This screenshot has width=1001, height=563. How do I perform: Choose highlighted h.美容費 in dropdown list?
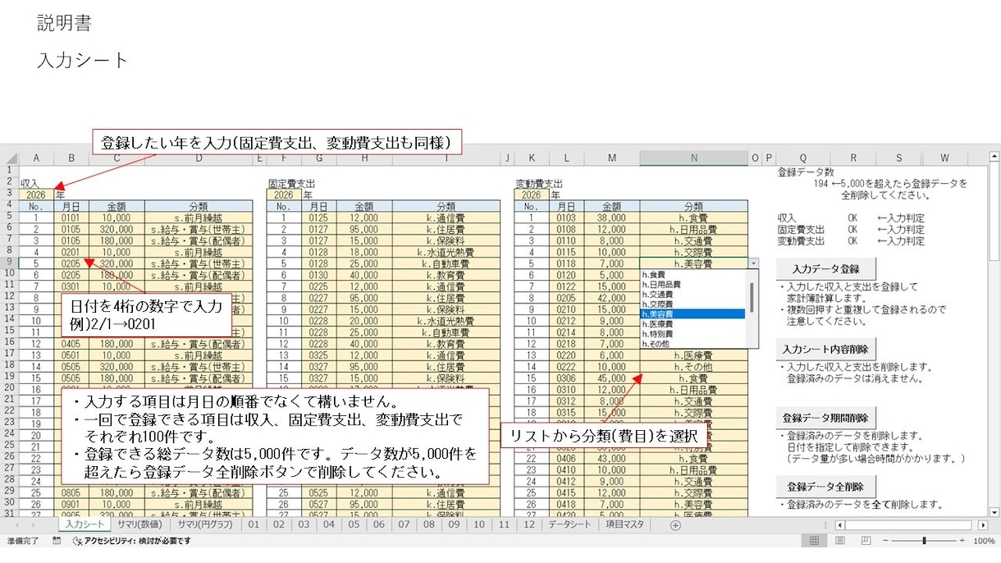pos(692,314)
